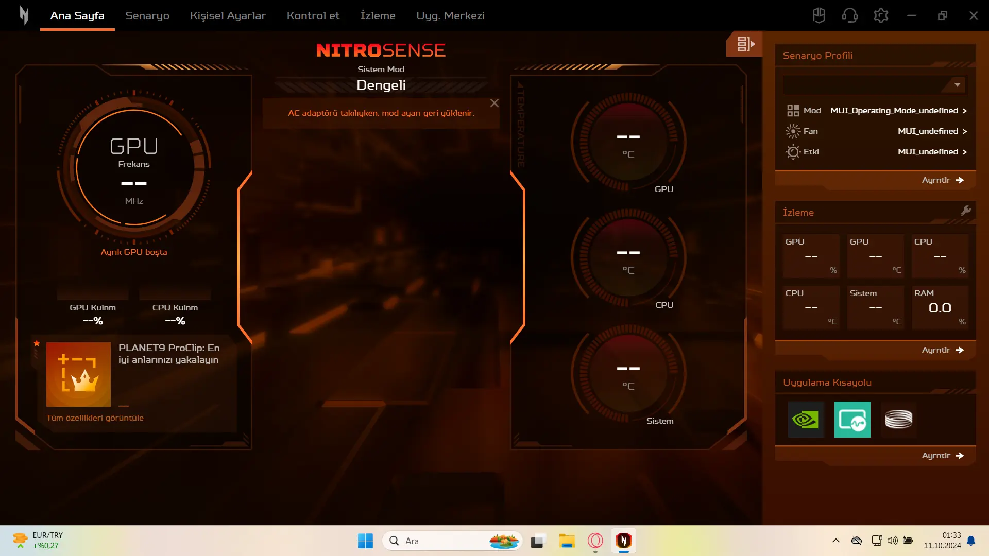Click Ayrıntlr under İzleme panel

pos(943,350)
